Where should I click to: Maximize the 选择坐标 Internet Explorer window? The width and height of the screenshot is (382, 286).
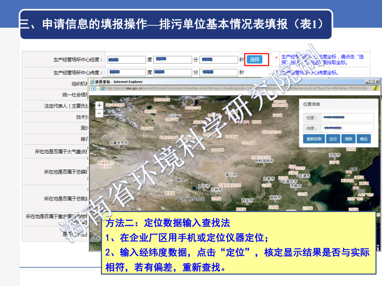[x=372, y=82]
